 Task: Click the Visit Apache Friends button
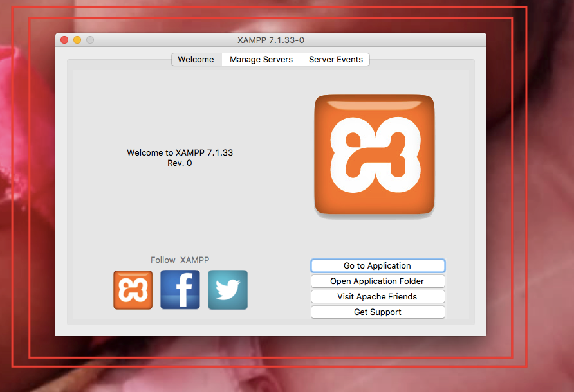378,296
